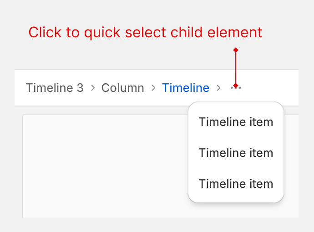Choose the second Timeline item entry
Screen dimensions: 314x232
click(x=236, y=153)
